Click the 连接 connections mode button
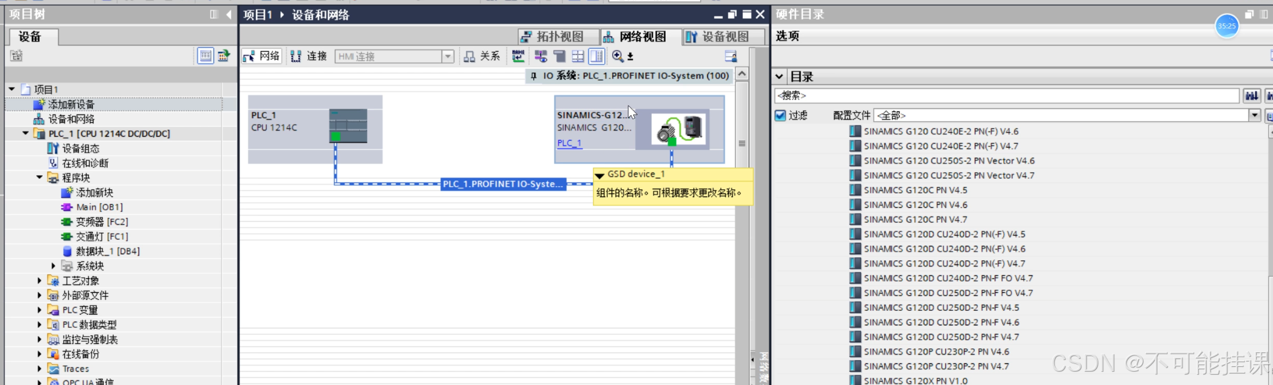Screen dimensions: 1273x385 tap(308, 56)
